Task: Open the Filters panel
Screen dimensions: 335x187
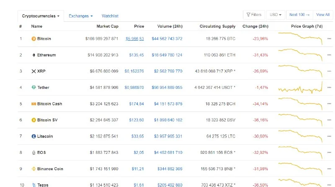Action: [254, 15]
